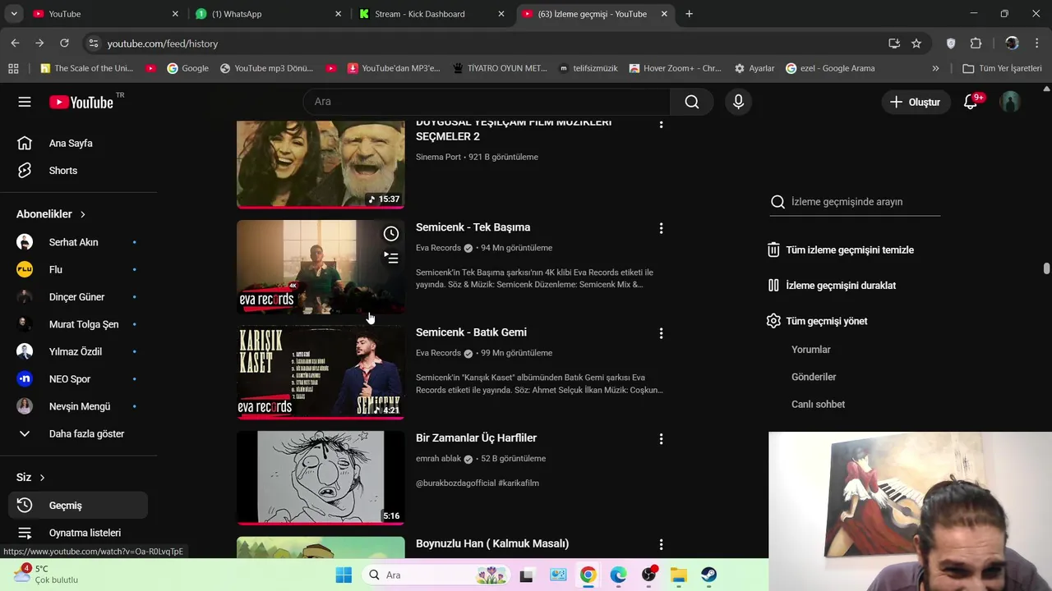
Task: Open the Tüm Yer İşaretleri folder
Action: (1002, 68)
